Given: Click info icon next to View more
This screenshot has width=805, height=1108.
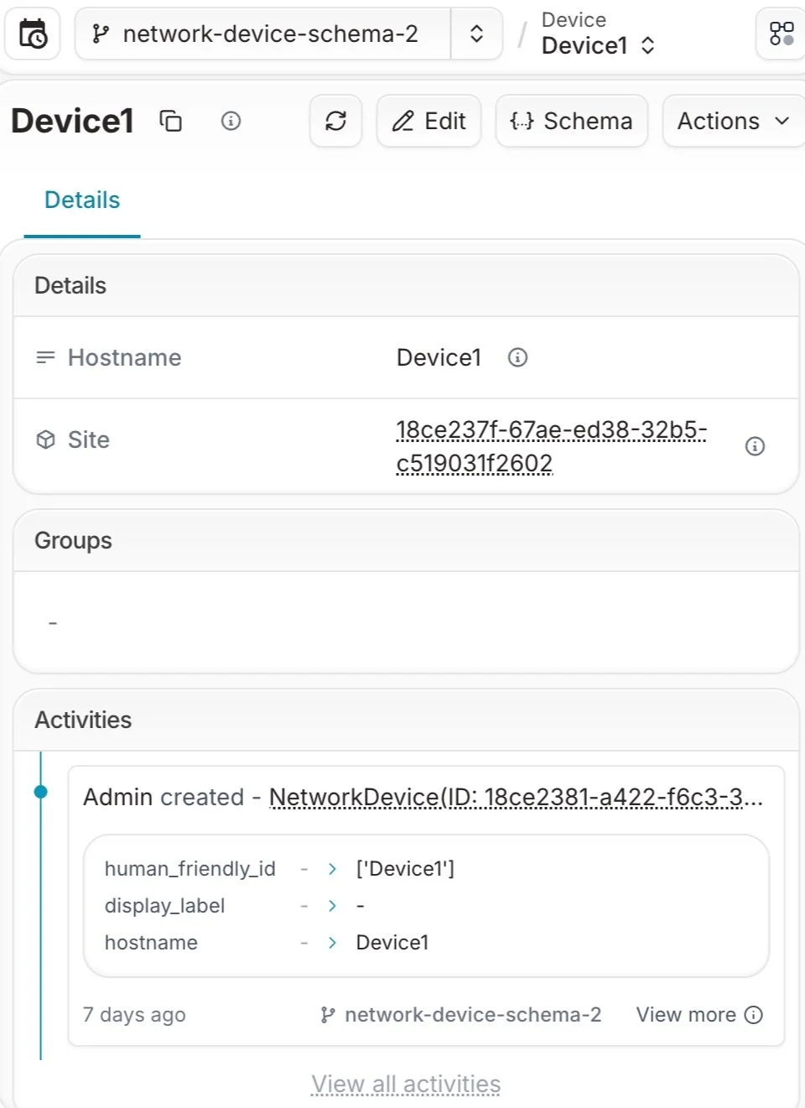Looking at the screenshot, I should tap(754, 1016).
